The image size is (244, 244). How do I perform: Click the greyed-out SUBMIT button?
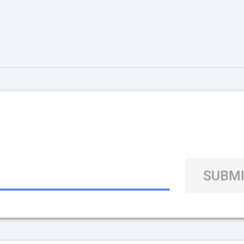(215, 175)
